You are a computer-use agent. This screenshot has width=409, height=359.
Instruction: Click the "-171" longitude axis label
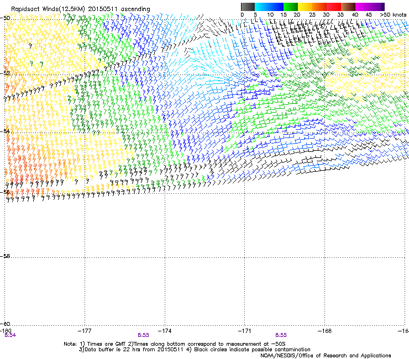(x=244, y=331)
